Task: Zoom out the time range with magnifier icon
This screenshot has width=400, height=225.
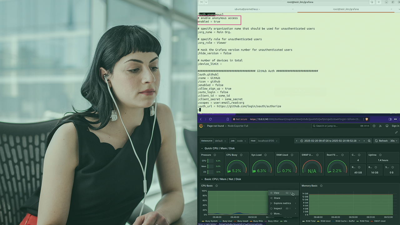Action: [369, 141]
